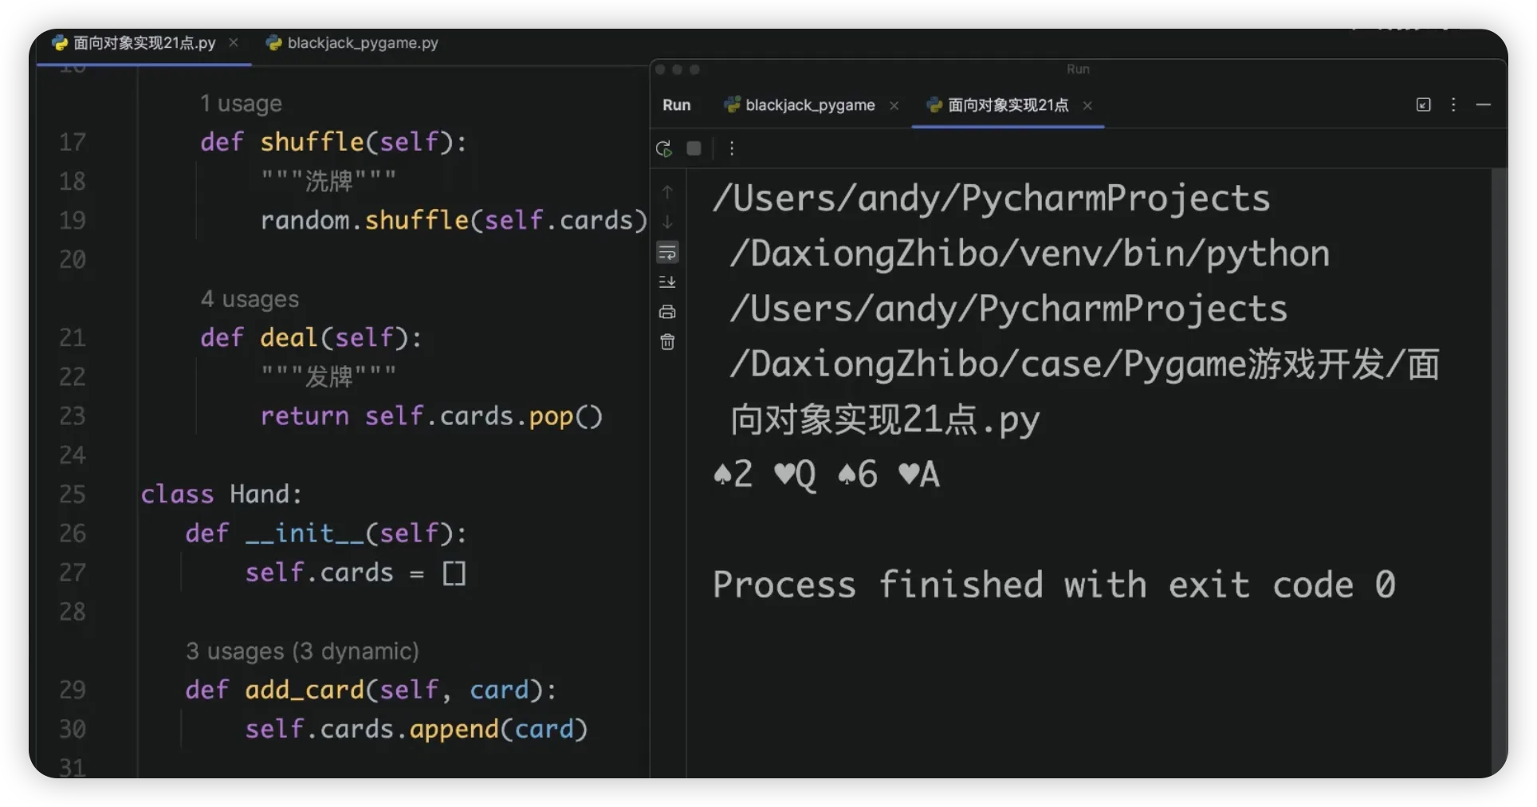Close the blackjack_pygame run tab
Screen dimensions: 1537x807
coord(894,105)
